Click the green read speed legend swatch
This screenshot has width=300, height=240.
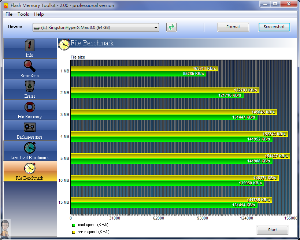click(74, 225)
